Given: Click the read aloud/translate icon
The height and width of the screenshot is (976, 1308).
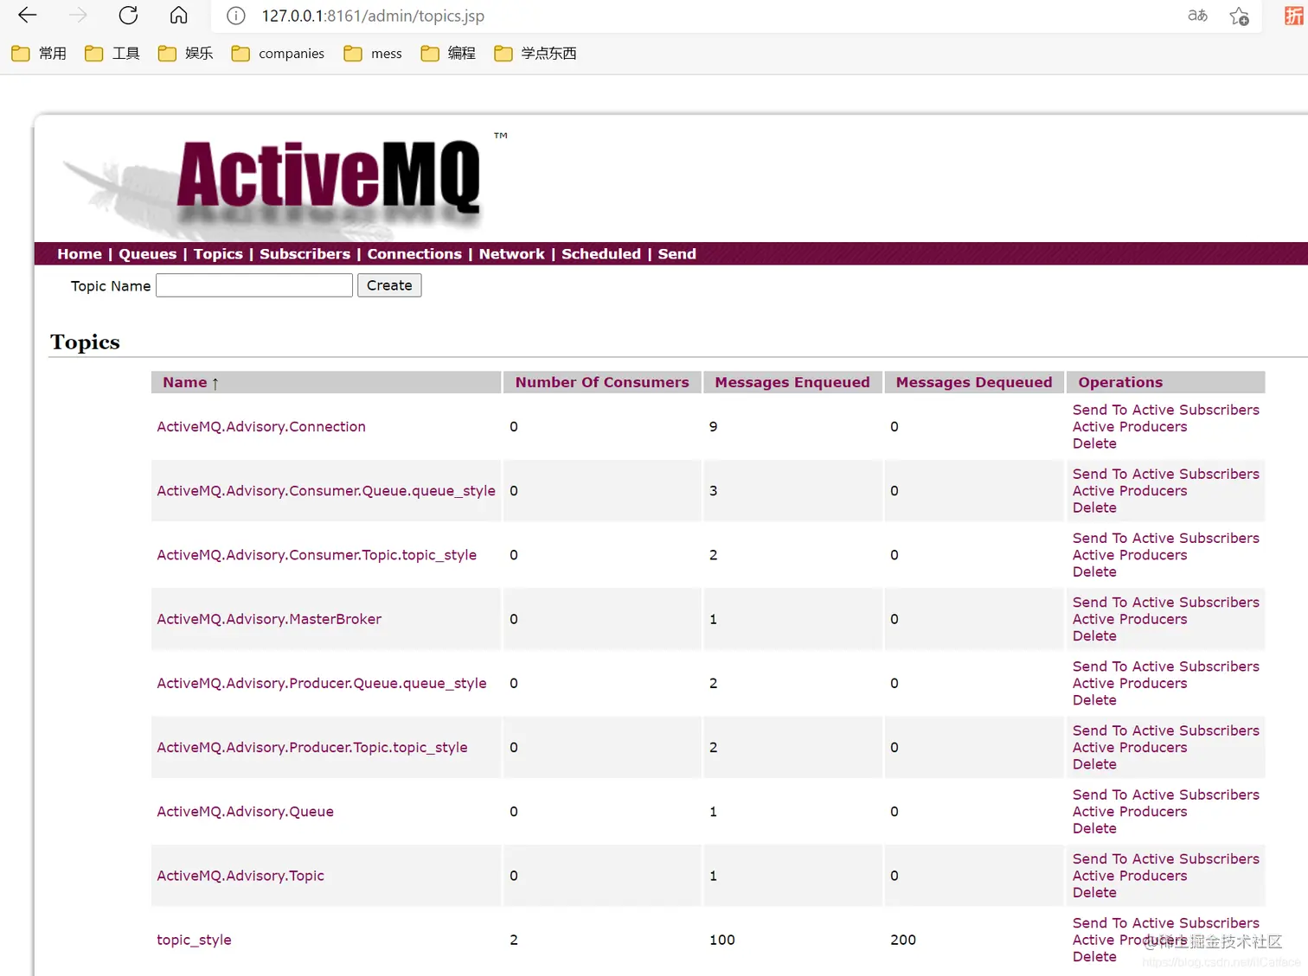Looking at the screenshot, I should coord(1197,16).
